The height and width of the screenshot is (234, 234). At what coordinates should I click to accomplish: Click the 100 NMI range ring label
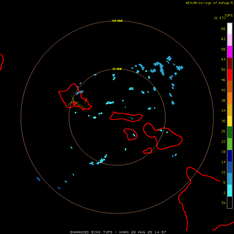point(117,21)
